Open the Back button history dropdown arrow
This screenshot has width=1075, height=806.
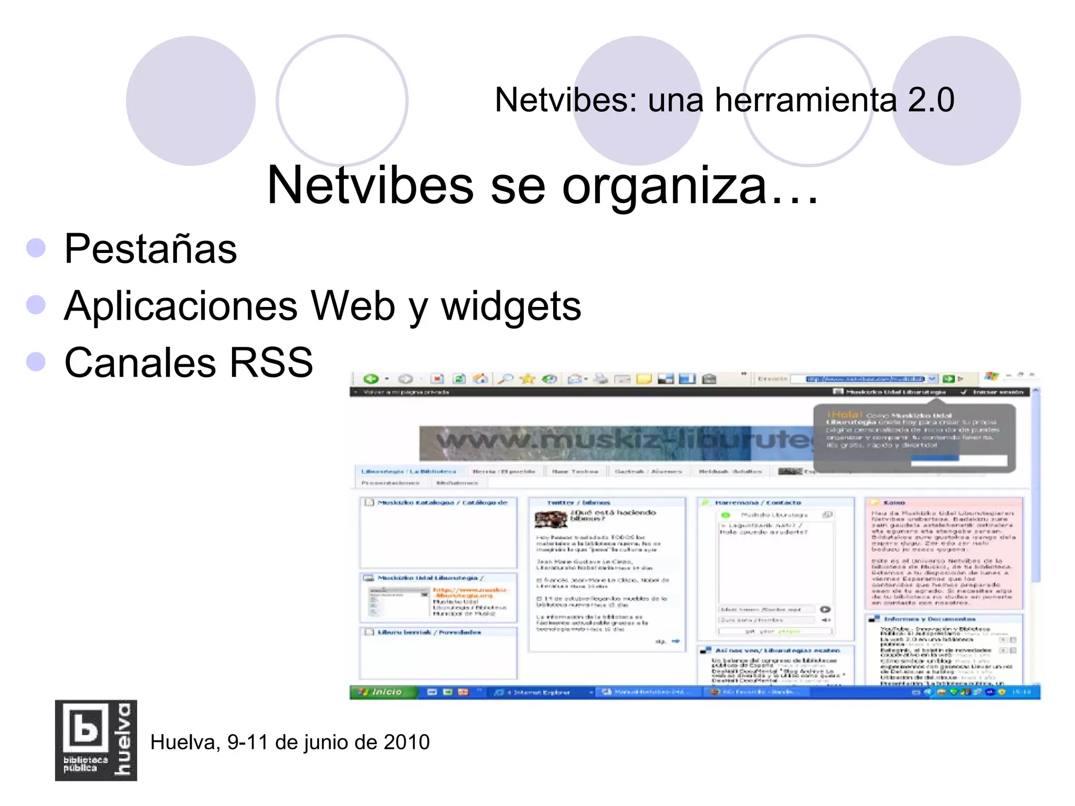coord(387,379)
